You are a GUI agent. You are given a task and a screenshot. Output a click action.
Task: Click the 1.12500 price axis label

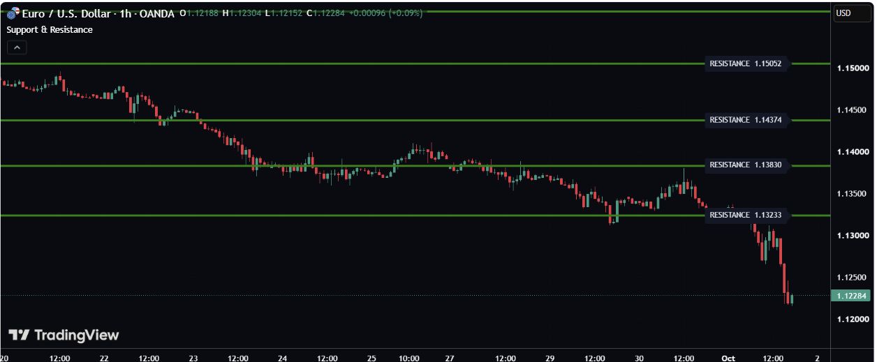[x=853, y=278]
